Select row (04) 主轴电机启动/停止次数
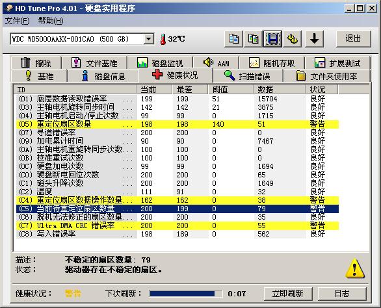The height and width of the screenshot is (308, 381). tap(177, 116)
